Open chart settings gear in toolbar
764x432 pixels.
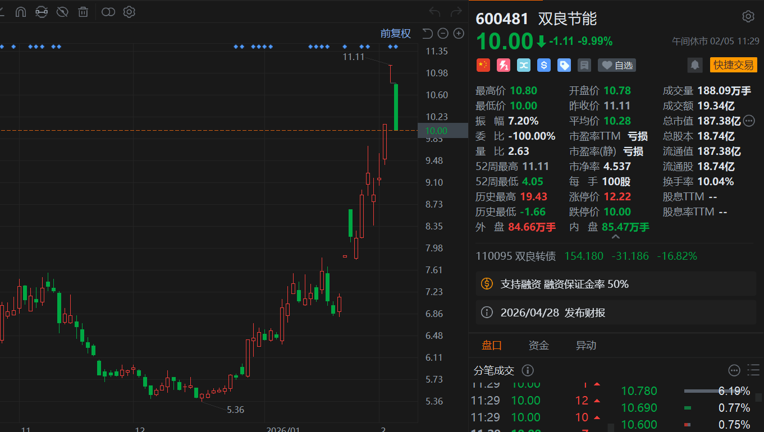129,12
